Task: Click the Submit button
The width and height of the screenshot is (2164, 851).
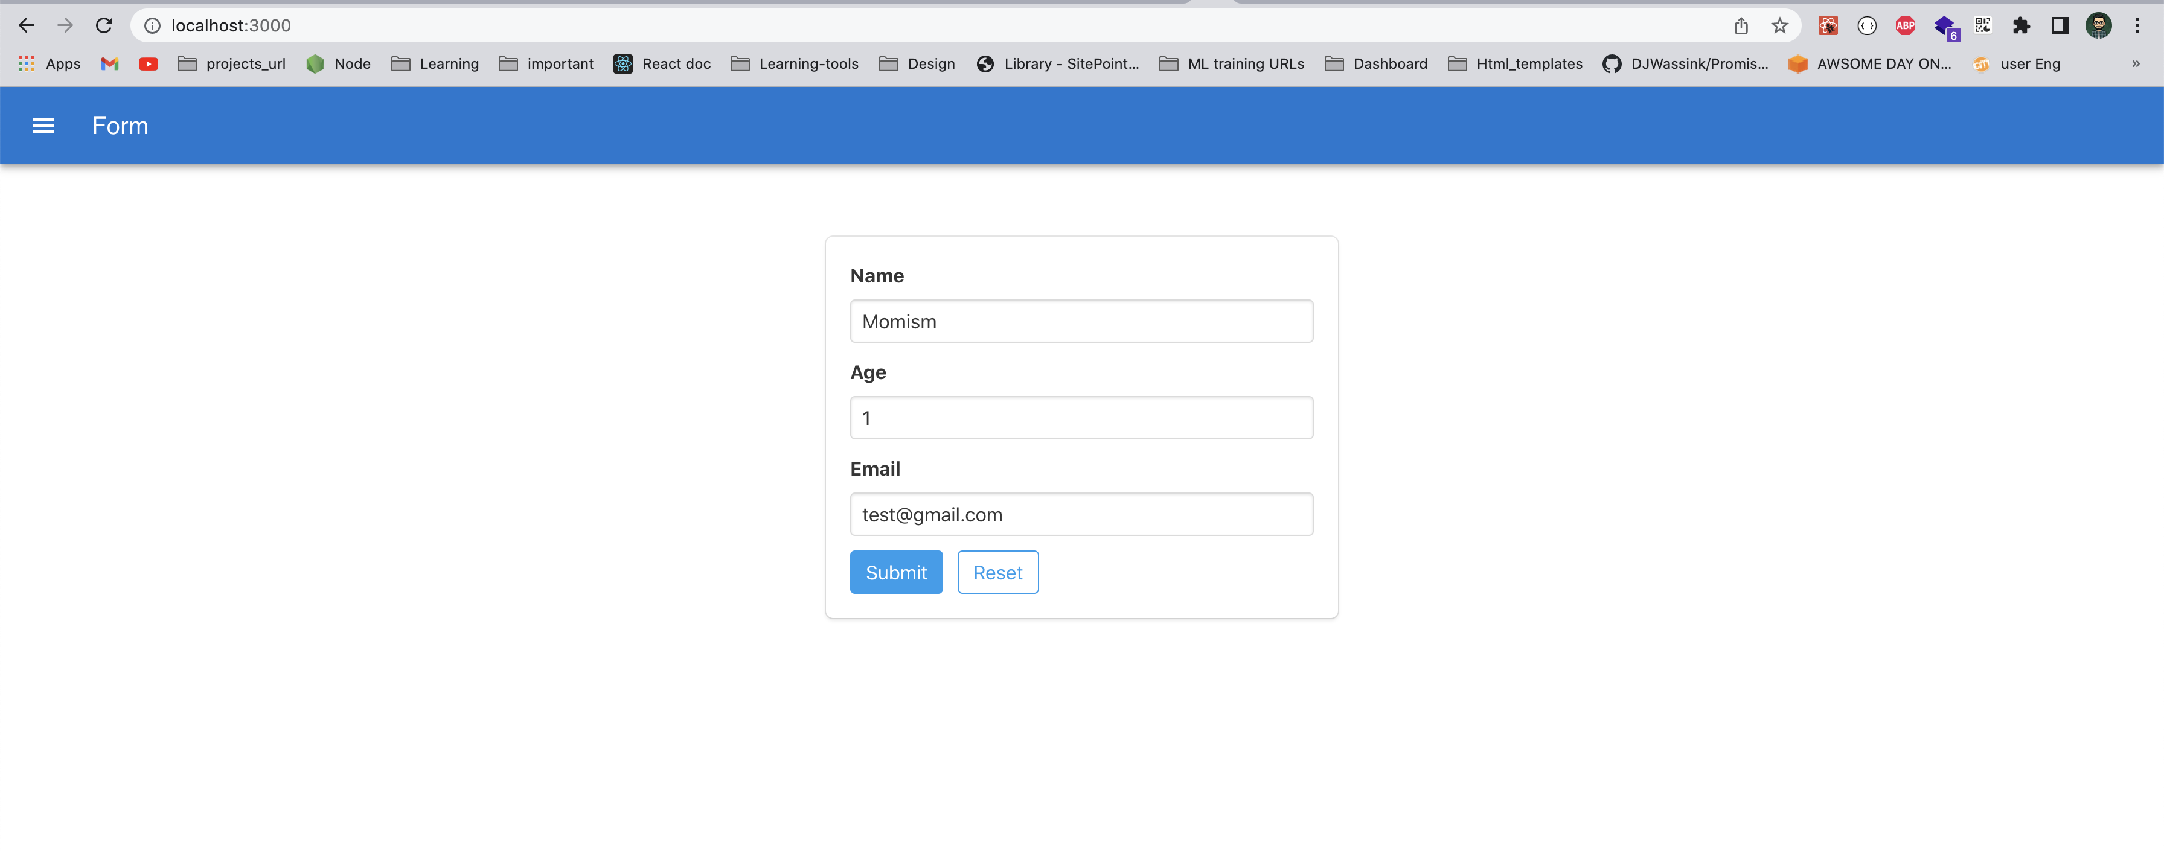Action: coord(895,572)
